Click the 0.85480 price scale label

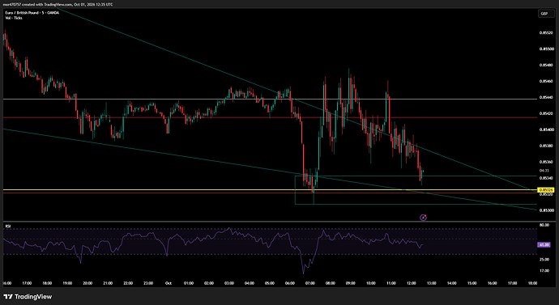tap(545, 66)
